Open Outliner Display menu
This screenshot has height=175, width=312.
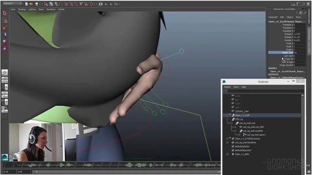pyautogui.click(x=227, y=87)
